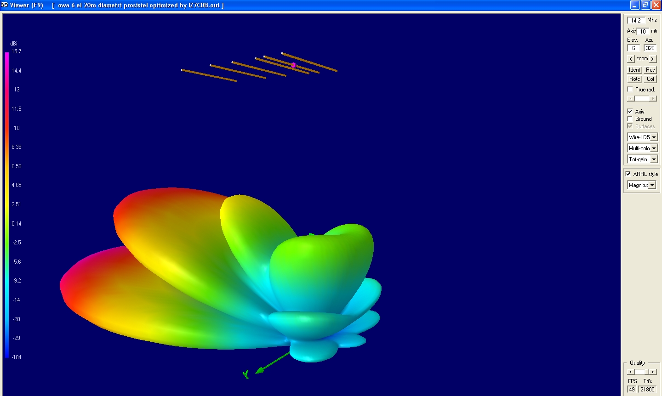Click the right arrow of the True rad. scrollbar
Image resolution: width=662 pixels, height=396 pixels.
pyautogui.click(x=654, y=98)
